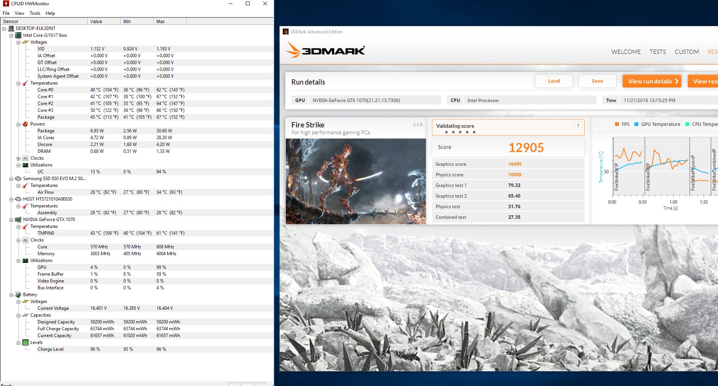Select the VID voltage row
Screen dimensions: 718x386
coord(137,49)
